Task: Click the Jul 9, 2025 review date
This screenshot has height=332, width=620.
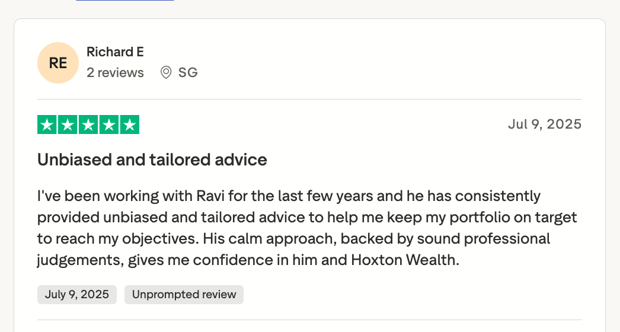Action: [544, 124]
